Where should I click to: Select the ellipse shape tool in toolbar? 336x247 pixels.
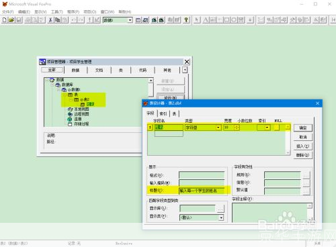[234, 20]
